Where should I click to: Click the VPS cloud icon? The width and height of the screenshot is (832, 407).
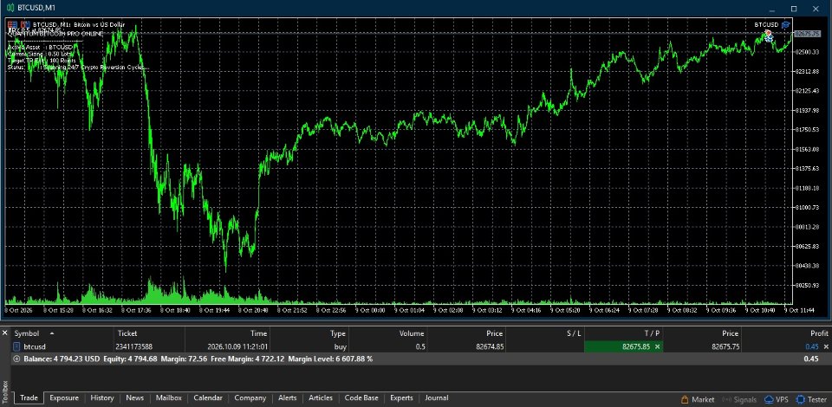pyautogui.click(x=769, y=399)
